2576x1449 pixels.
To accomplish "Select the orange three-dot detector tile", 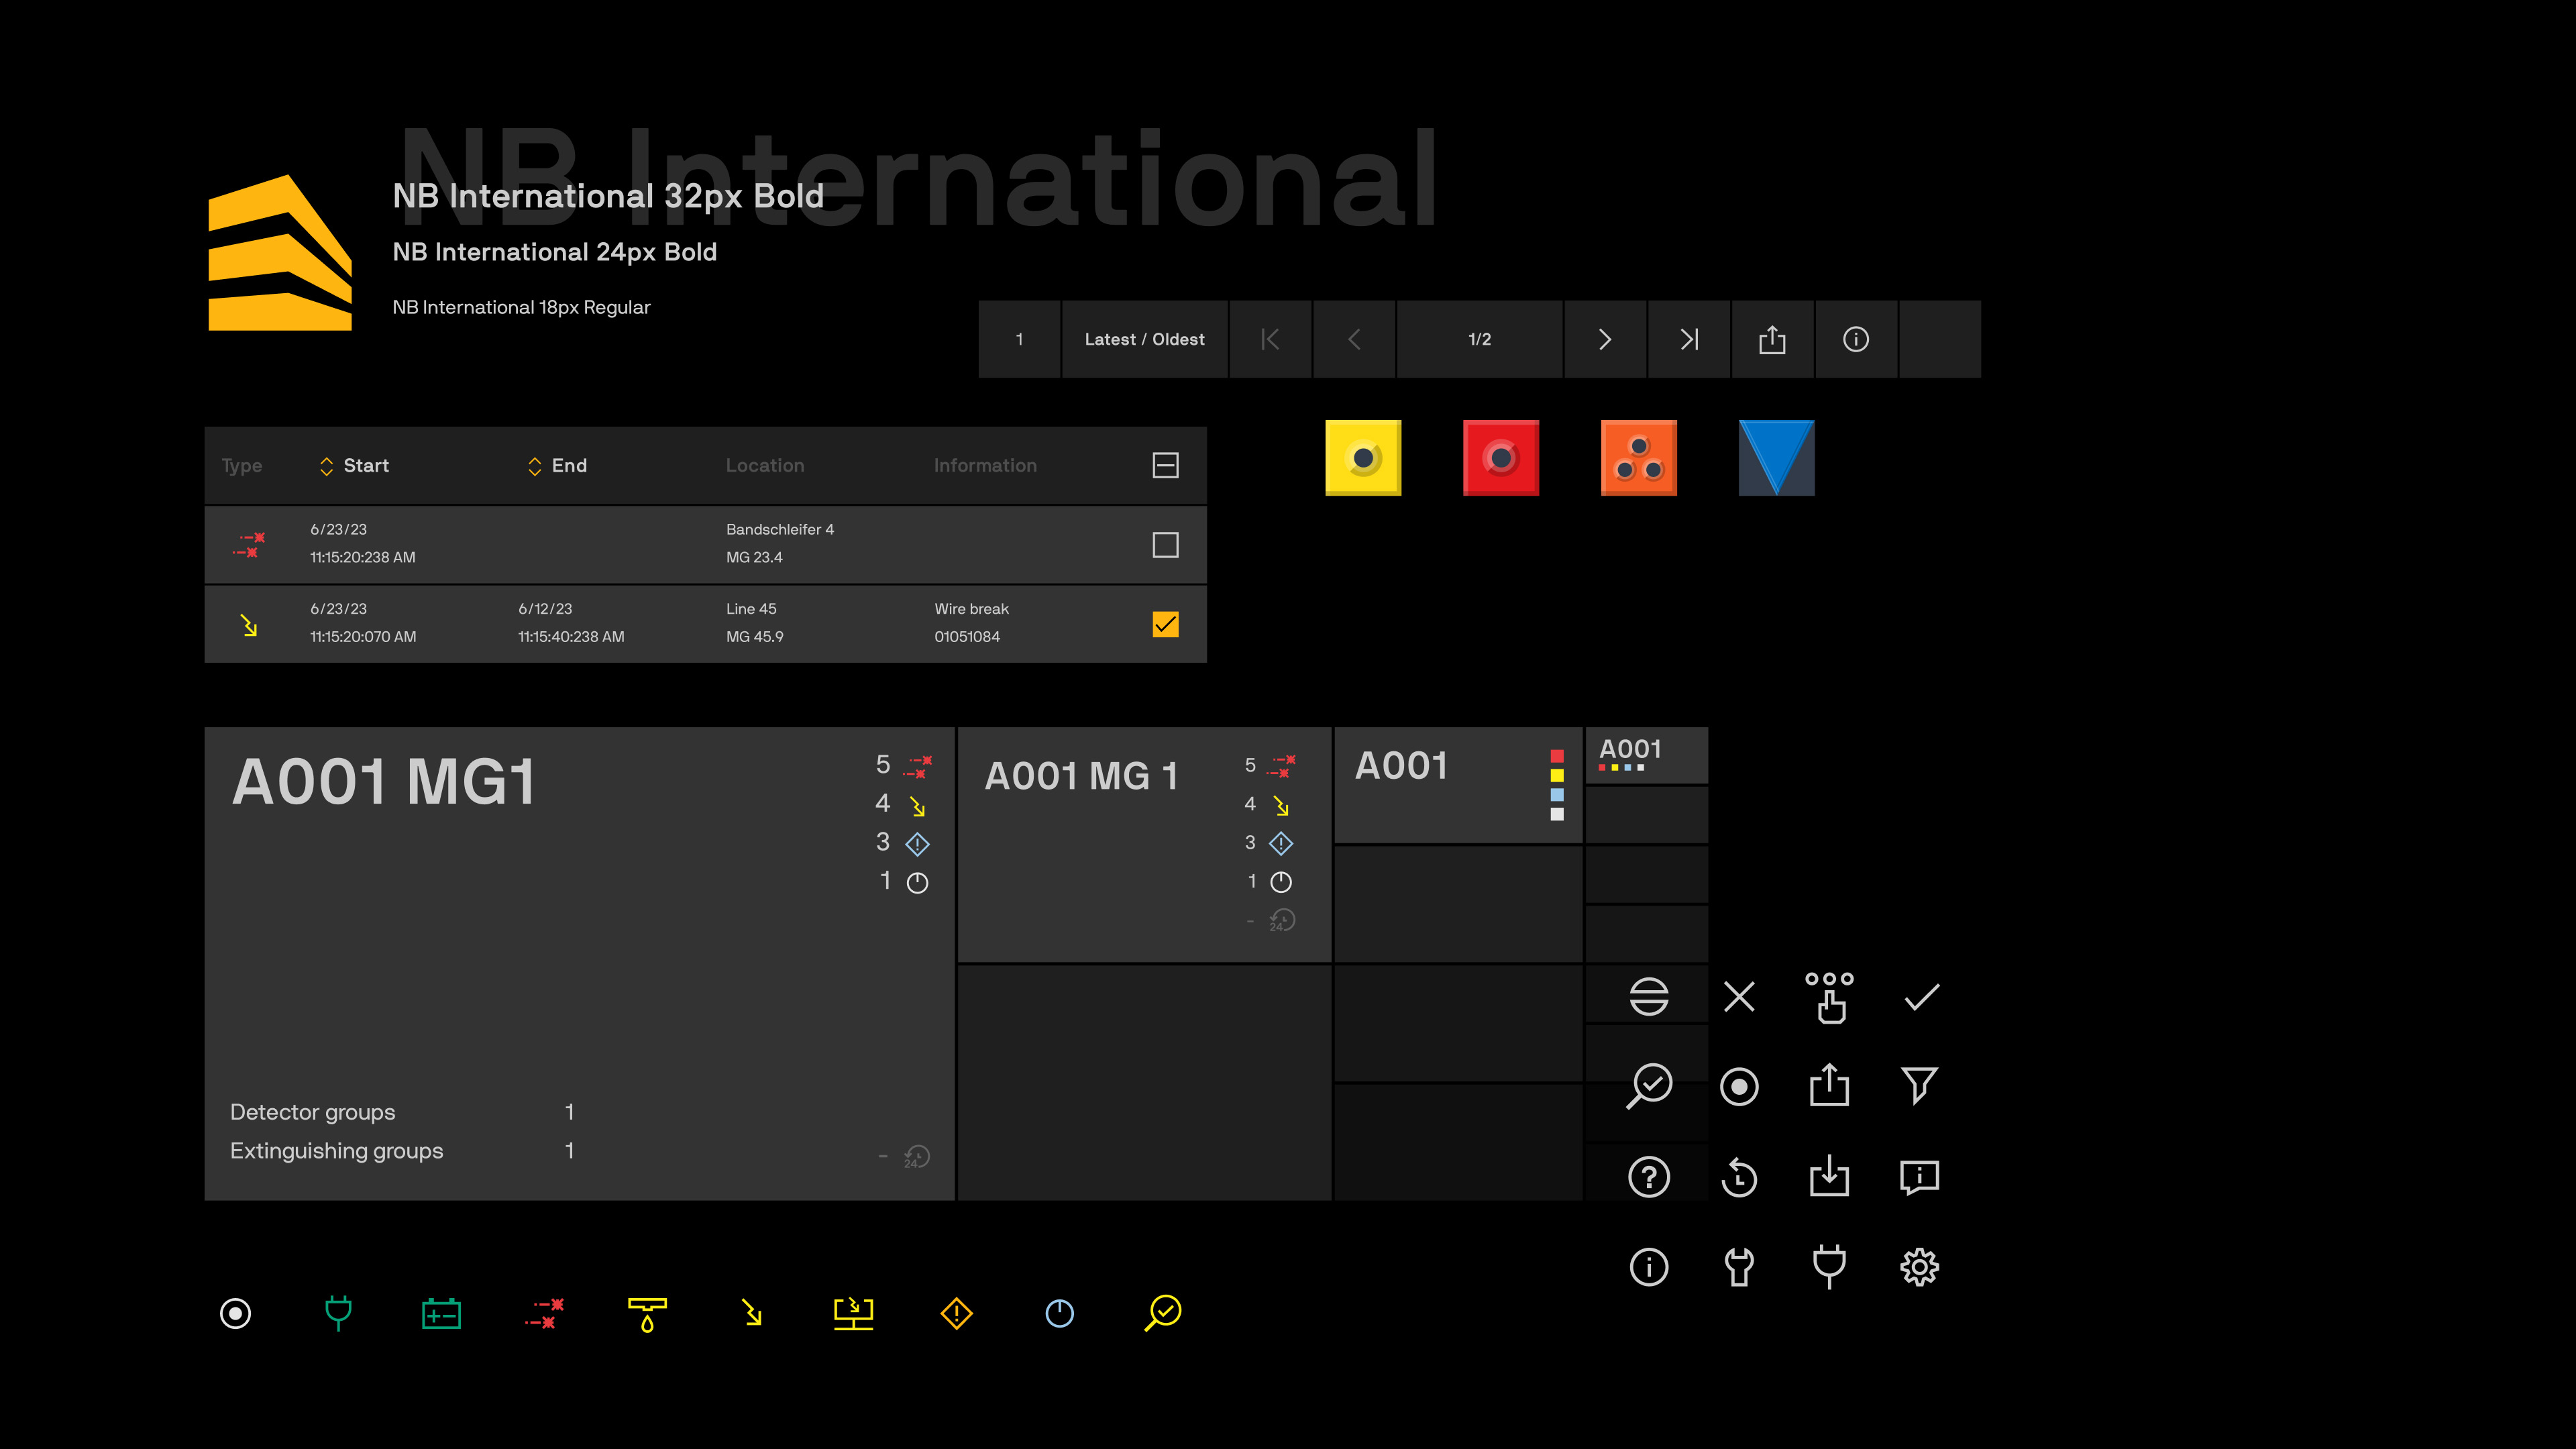I will pos(1639,458).
